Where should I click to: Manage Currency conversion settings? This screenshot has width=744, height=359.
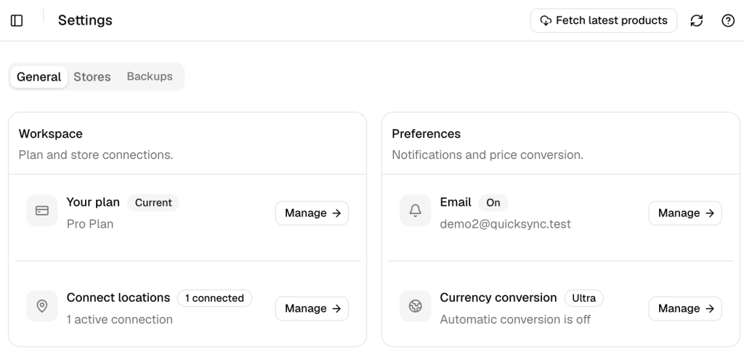pyautogui.click(x=685, y=309)
